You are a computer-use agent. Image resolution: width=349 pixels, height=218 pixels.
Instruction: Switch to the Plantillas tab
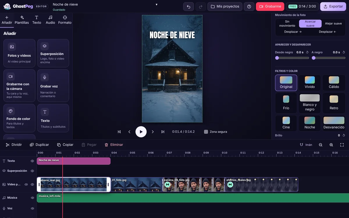click(22, 20)
